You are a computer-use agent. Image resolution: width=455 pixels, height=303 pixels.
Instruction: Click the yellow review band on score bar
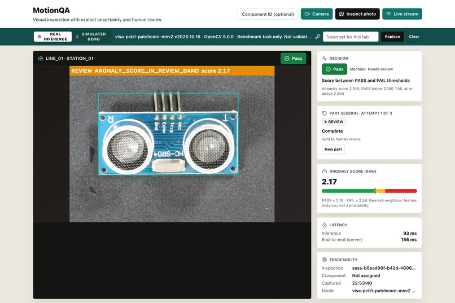(380, 191)
